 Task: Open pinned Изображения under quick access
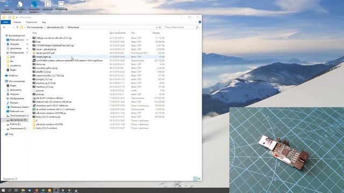pos(15,53)
